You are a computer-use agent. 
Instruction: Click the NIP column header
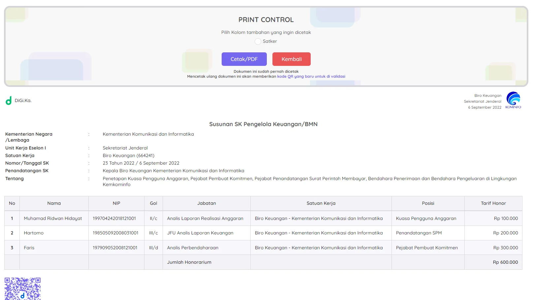click(116, 204)
